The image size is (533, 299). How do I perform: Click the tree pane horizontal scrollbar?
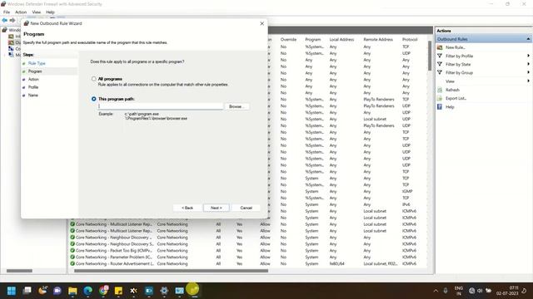tap(19, 271)
